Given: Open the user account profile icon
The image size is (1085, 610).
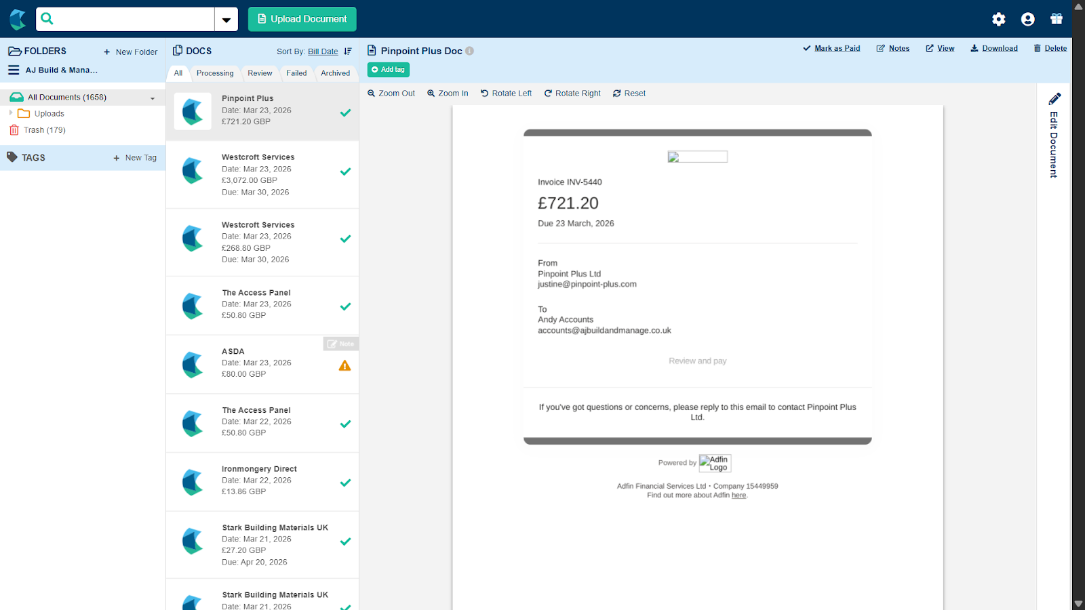Looking at the screenshot, I should point(1027,19).
